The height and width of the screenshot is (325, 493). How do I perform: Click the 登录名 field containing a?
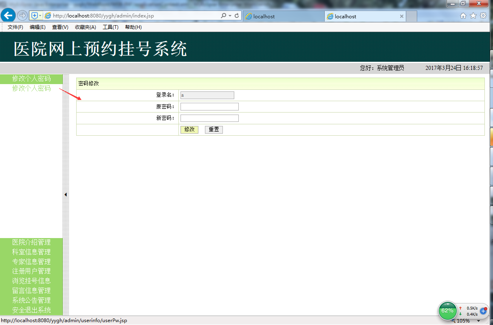[x=207, y=95]
